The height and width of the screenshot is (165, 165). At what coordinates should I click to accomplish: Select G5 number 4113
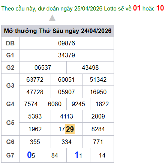point(66,116)
